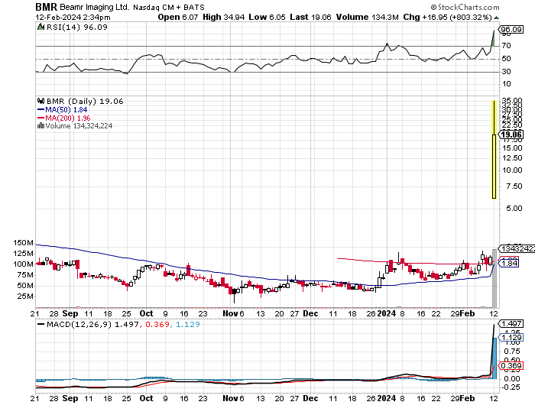The height and width of the screenshot is (405, 535).
Task: Click the 0.369 signal value tag on axis
Action: pos(511,366)
